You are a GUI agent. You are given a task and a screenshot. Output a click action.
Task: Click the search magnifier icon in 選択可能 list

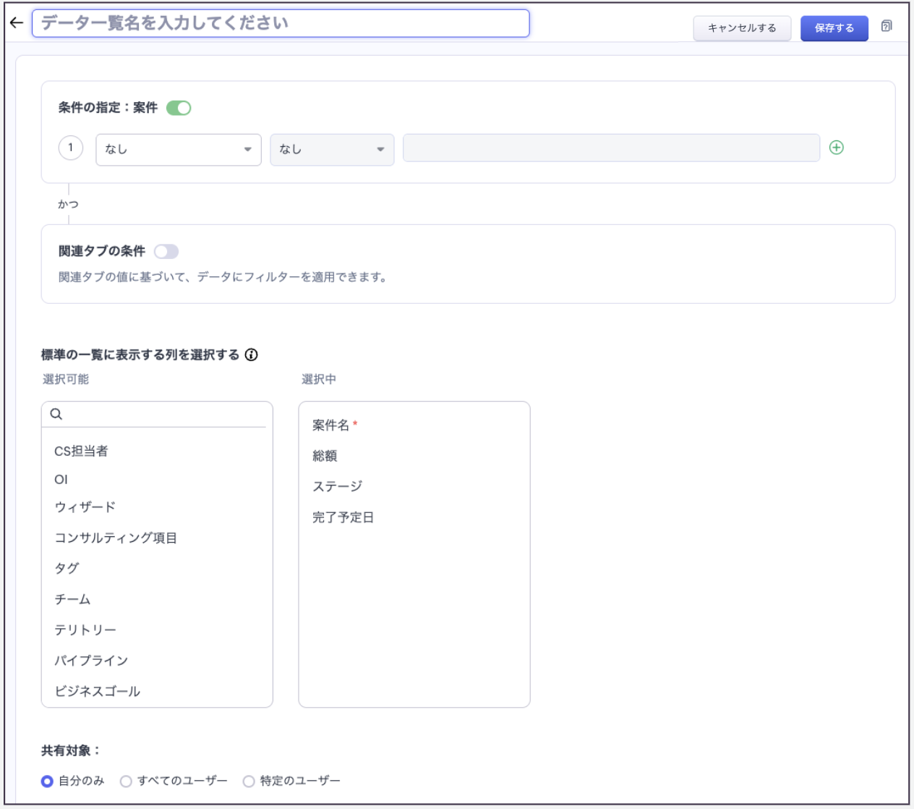(x=56, y=414)
